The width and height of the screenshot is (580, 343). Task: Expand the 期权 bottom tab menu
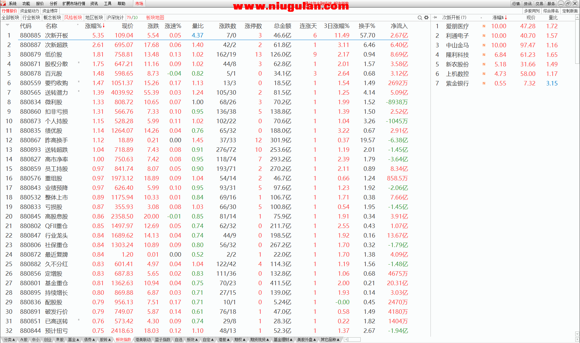240,340
